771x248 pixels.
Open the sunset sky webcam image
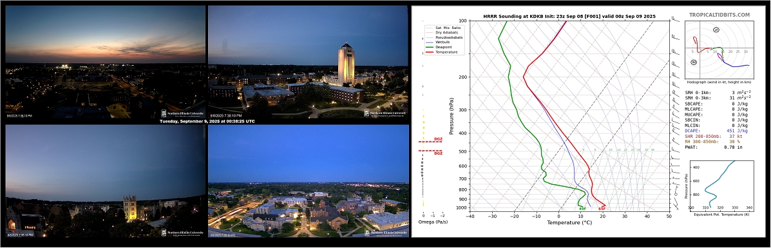106,62
